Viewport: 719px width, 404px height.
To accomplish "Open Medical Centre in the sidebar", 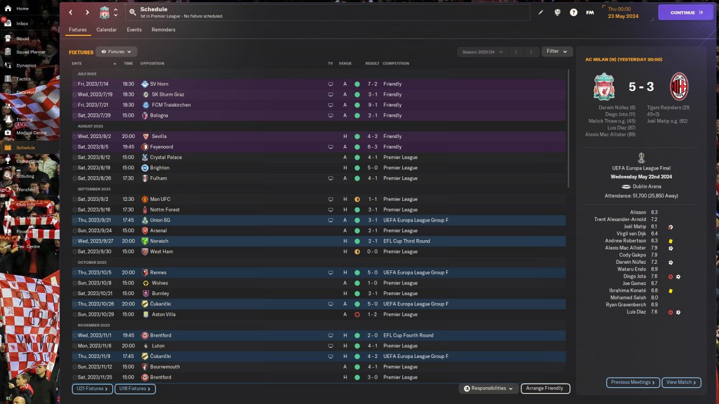I will [x=31, y=133].
